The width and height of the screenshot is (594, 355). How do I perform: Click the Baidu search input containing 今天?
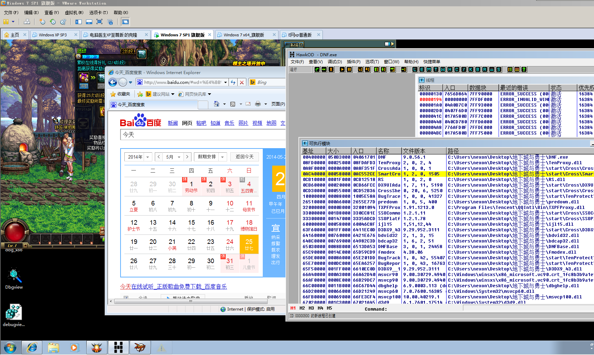point(203,135)
